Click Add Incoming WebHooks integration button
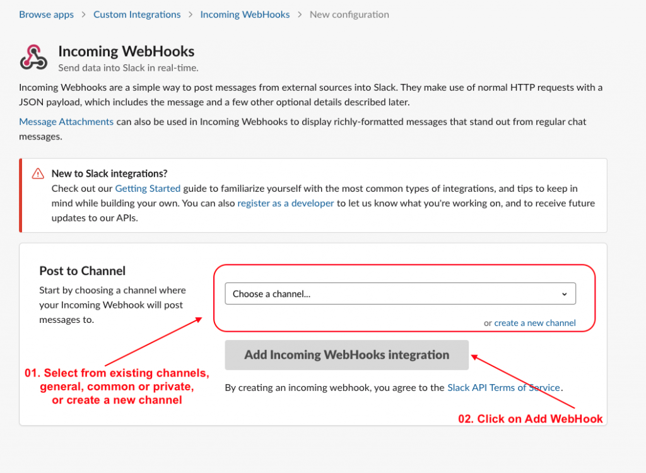The height and width of the screenshot is (473, 646). pyautogui.click(x=346, y=354)
